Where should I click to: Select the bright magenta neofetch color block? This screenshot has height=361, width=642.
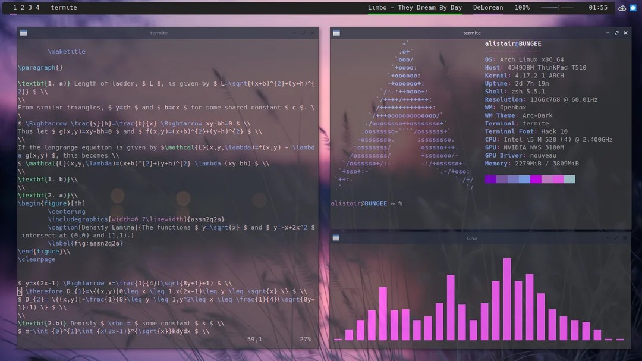click(x=536, y=179)
